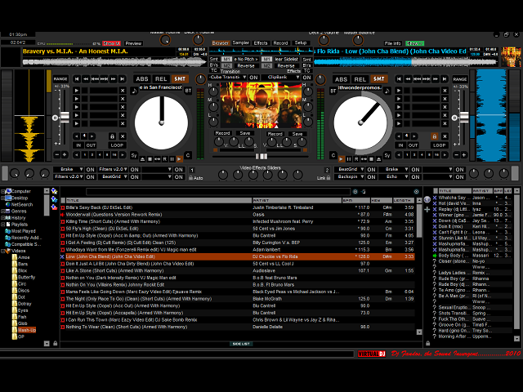
Task: Switch to the Sampler tab
Action: (x=241, y=43)
